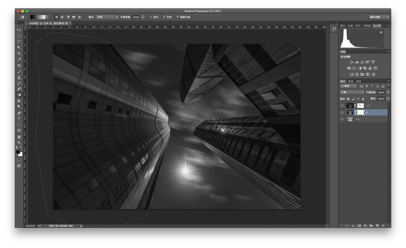Choose the diamond gradient style
The image size is (406, 248).
click(80, 17)
